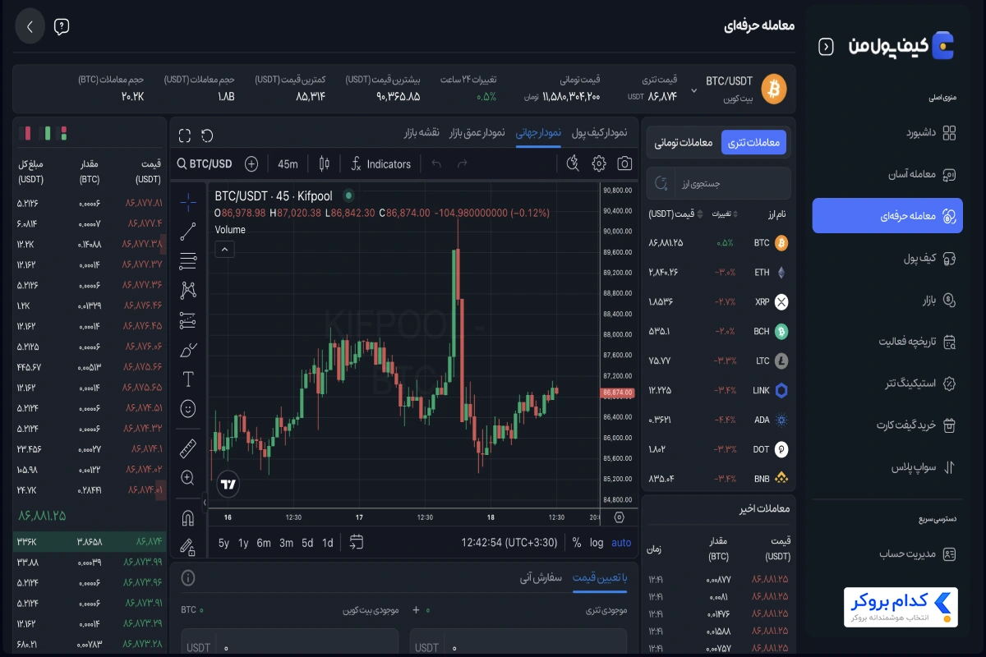Select the Text annotation tool
This screenshot has width=986, height=657.
188,379
